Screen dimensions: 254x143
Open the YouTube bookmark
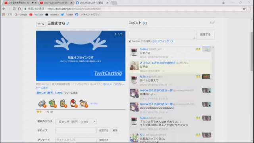36,15
